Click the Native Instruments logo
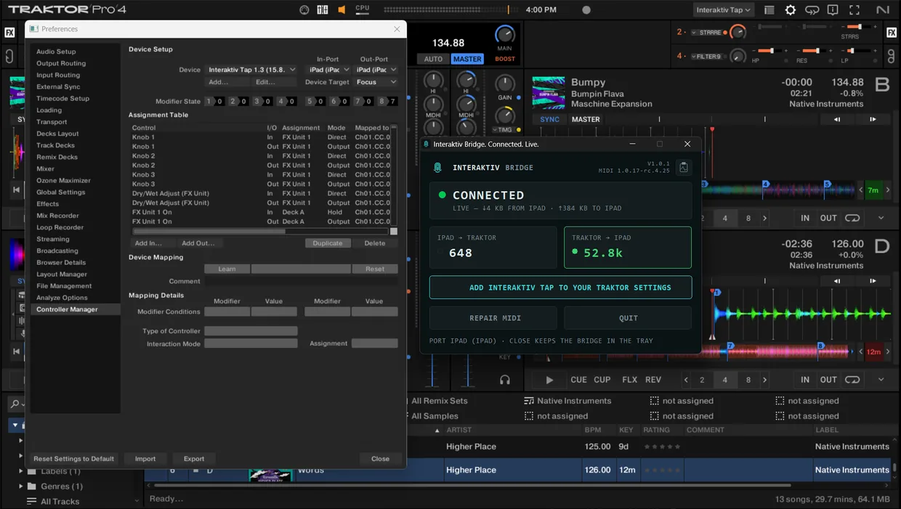The image size is (901, 509). (x=882, y=10)
